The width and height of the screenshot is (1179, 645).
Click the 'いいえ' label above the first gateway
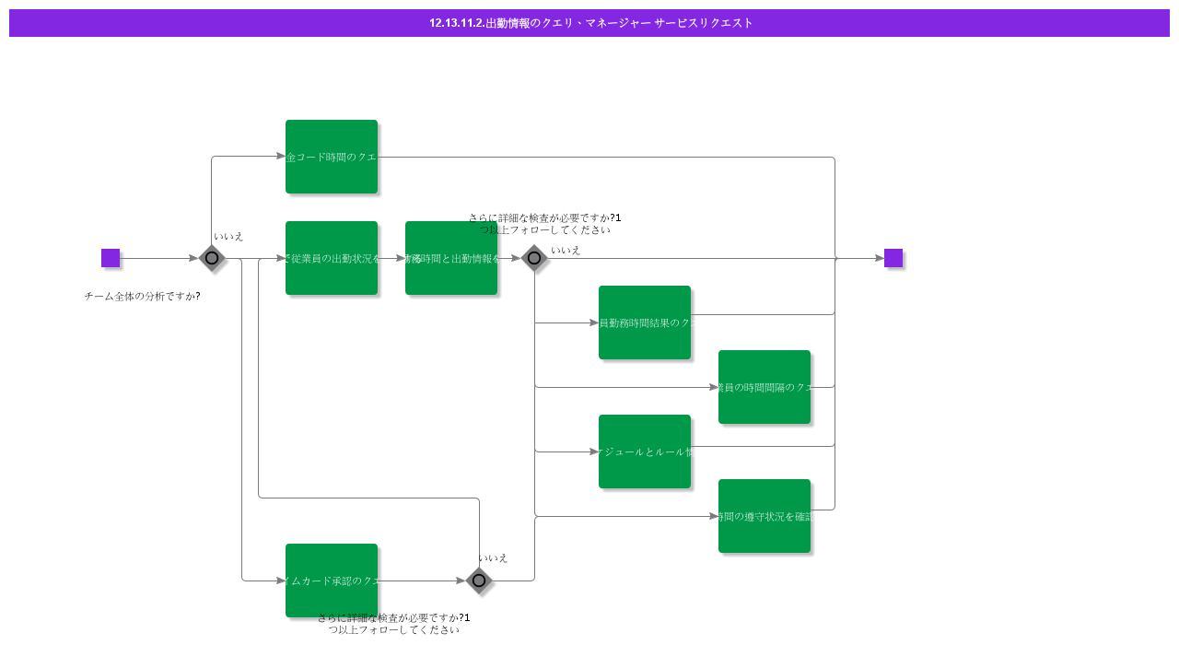click(x=228, y=237)
